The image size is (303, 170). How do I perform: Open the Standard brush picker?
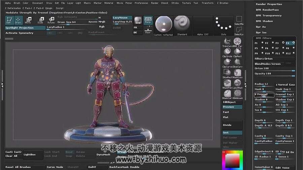click(182, 26)
